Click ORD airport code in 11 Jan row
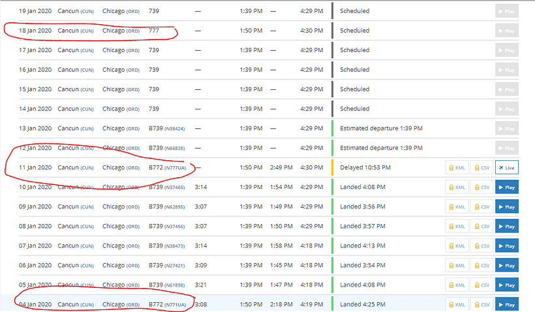The width and height of the screenshot is (535, 312). click(132, 168)
